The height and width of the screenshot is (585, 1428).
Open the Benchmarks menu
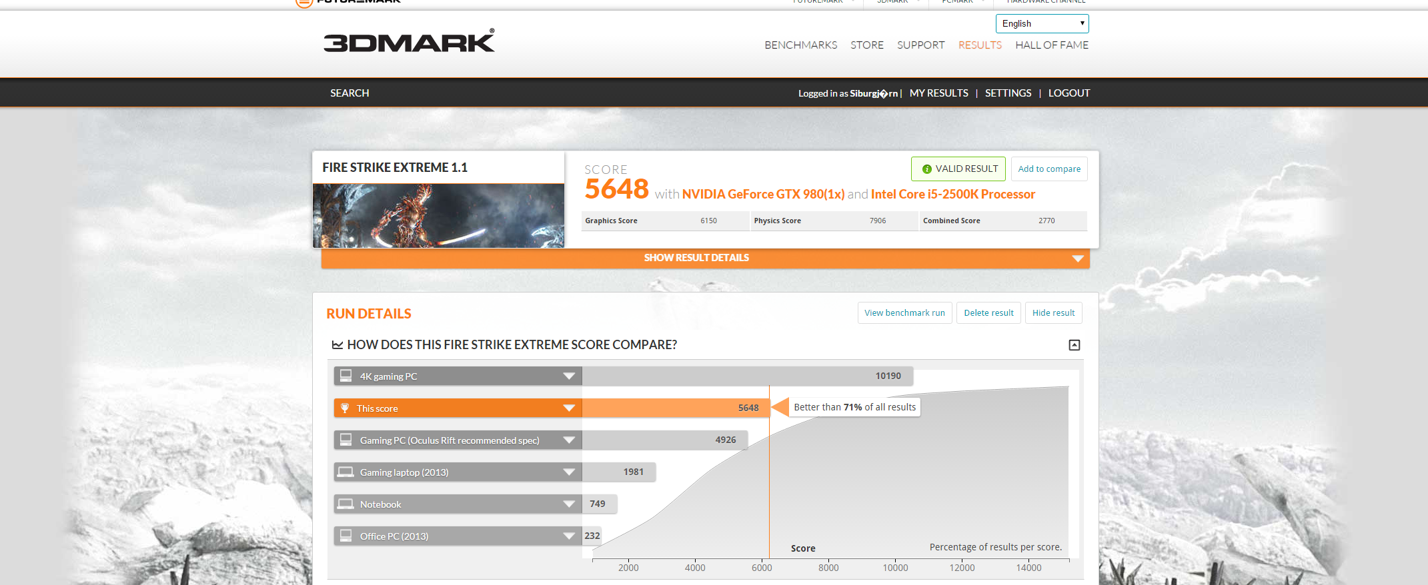tap(800, 45)
